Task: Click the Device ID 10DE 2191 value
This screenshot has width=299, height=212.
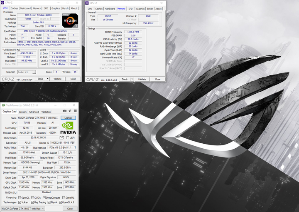Action: [63, 142]
